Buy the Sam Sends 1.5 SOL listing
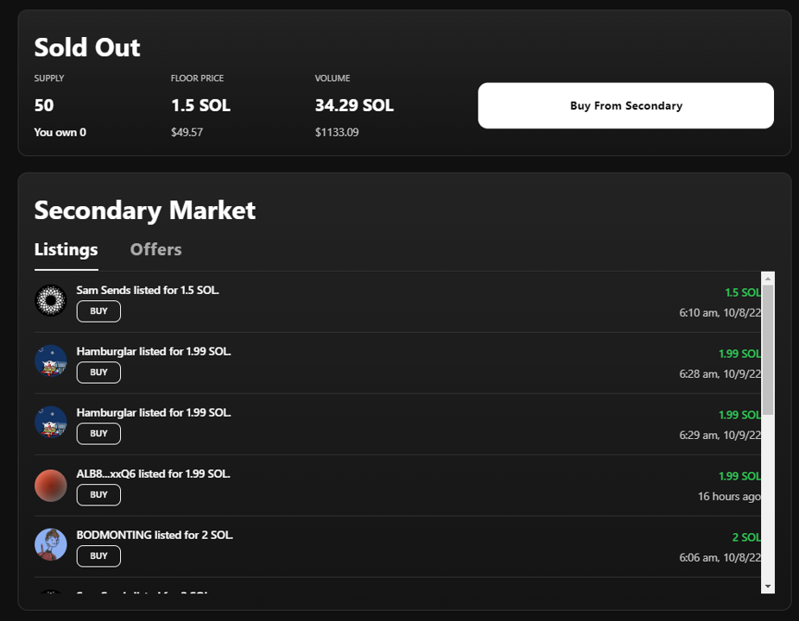Image resolution: width=799 pixels, height=621 pixels. click(x=98, y=311)
